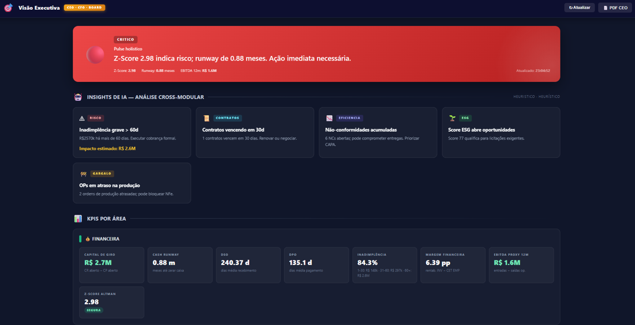Click the Runway: 0.88 meses banner stat
This screenshot has width=635, height=325.
coord(158,71)
